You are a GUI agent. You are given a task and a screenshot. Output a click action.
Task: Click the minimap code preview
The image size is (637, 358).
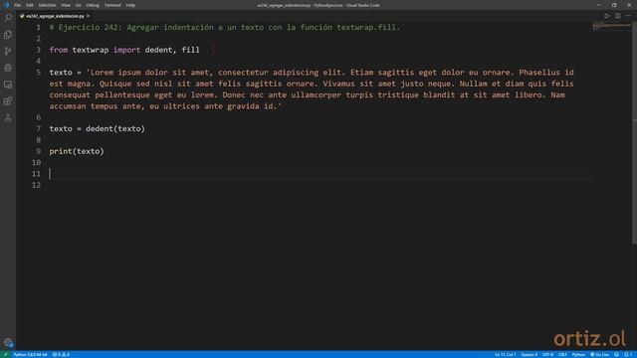[x=611, y=27]
